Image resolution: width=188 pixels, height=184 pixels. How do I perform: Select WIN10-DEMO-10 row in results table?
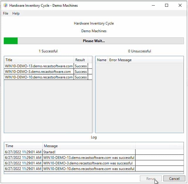(x=39, y=77)
